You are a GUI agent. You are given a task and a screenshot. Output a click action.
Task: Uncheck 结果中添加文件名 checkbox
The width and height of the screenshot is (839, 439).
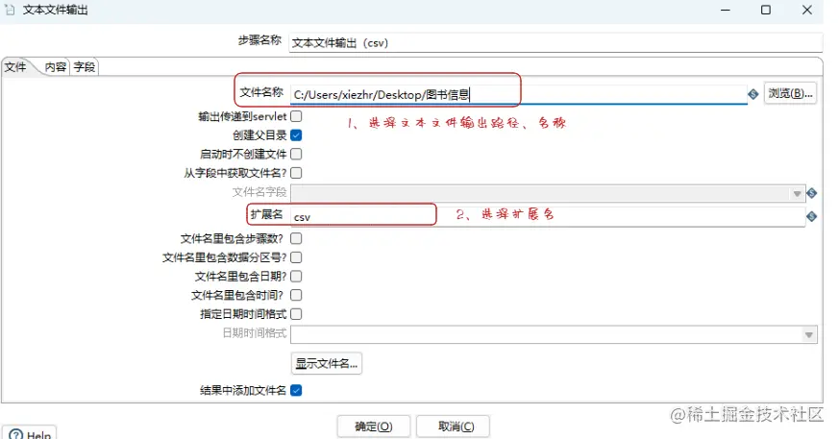(x=296, y=390)
